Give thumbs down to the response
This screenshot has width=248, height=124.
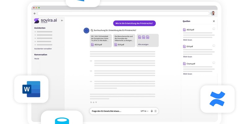pos(96,102)
